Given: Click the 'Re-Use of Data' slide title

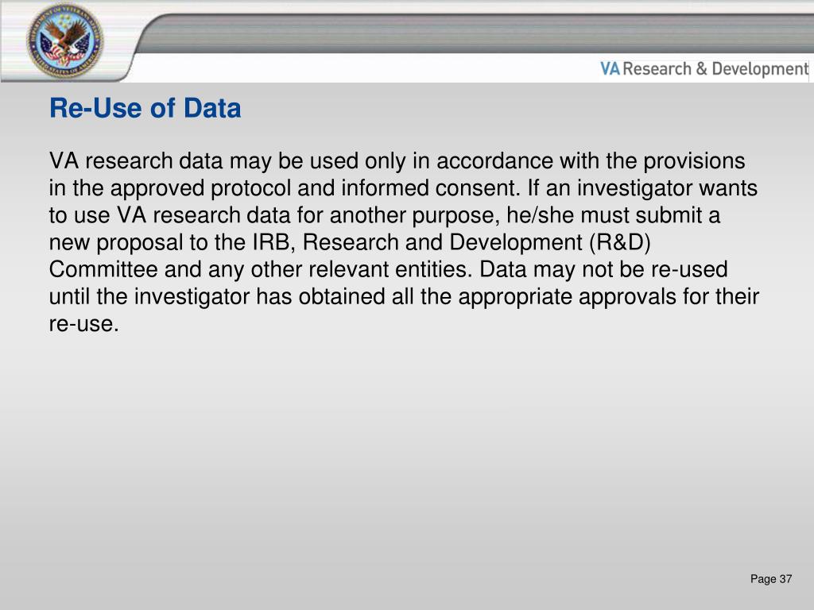Looking at the screenshot, I should click(145, 108).
